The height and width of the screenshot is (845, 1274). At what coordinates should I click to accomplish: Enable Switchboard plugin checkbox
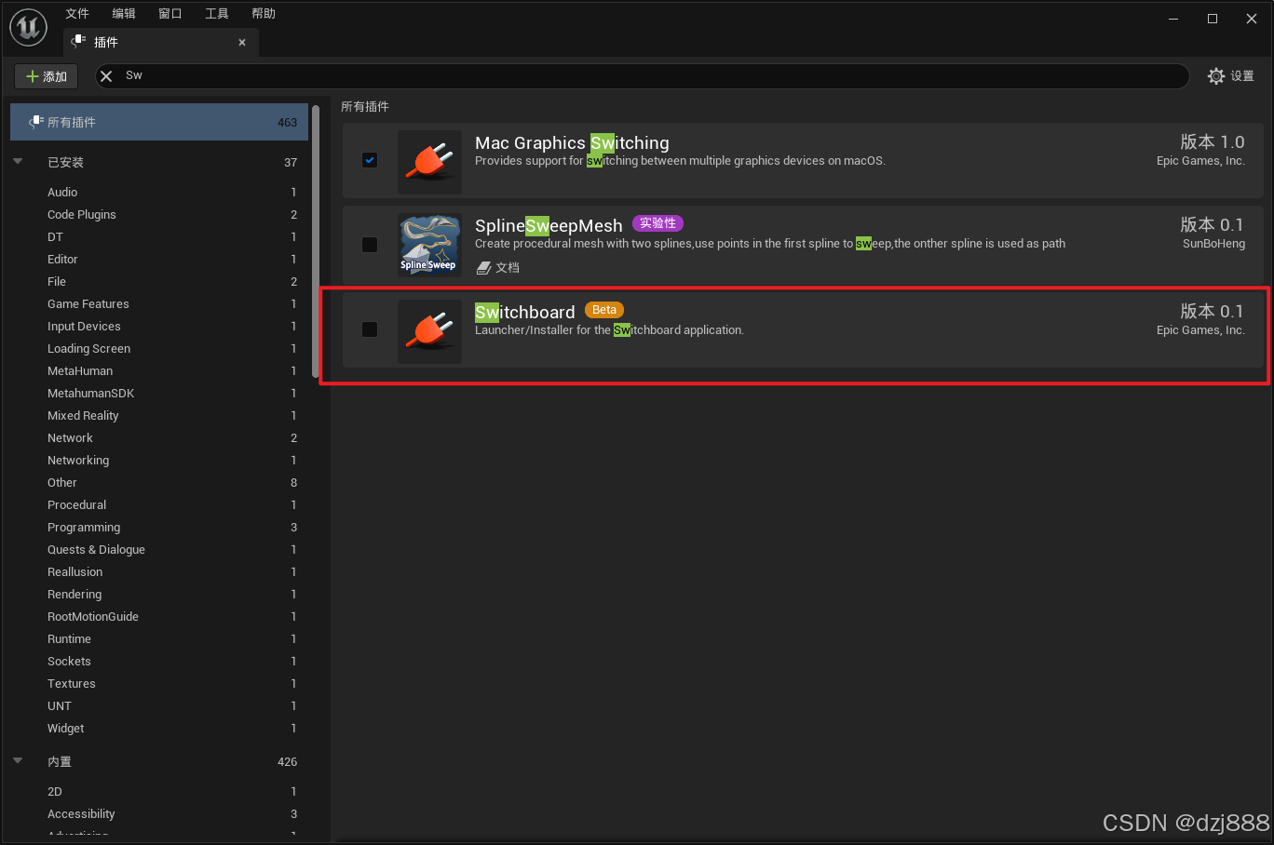[370, 329]
